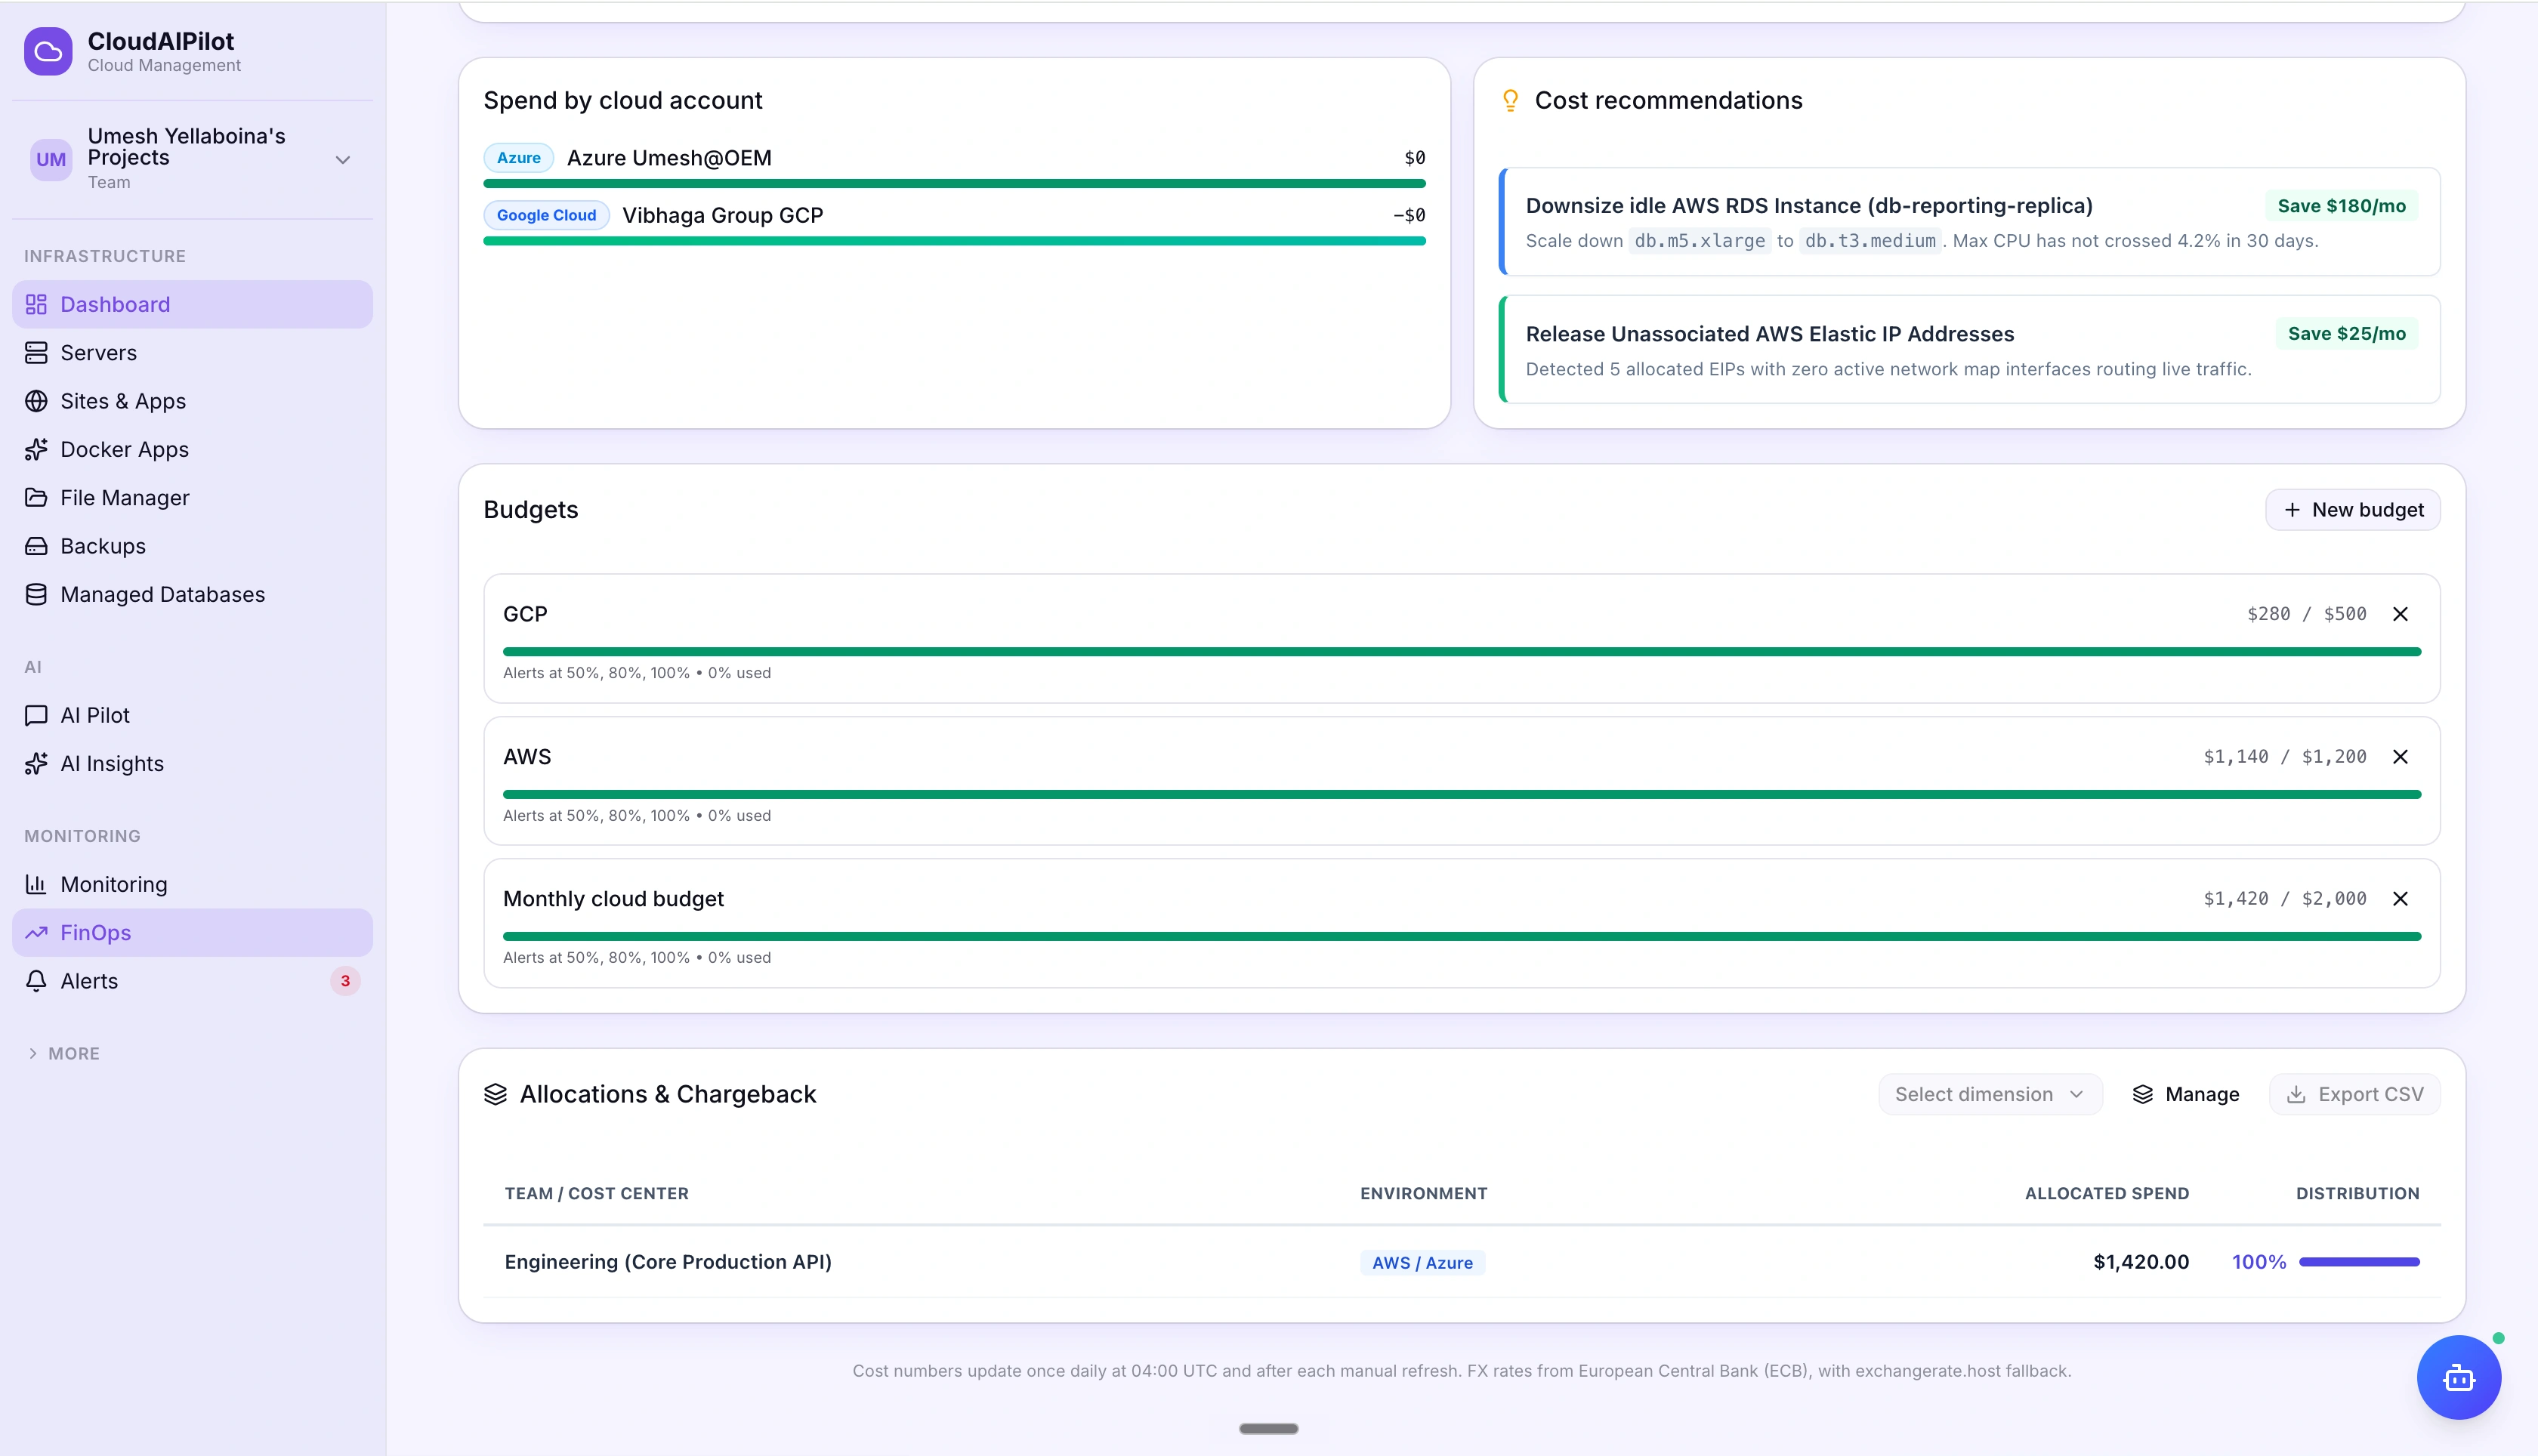Expand the Umesh Yellaboina's Projects switcher
The width and height of the screenshot is (2538, 1456).
343,160
